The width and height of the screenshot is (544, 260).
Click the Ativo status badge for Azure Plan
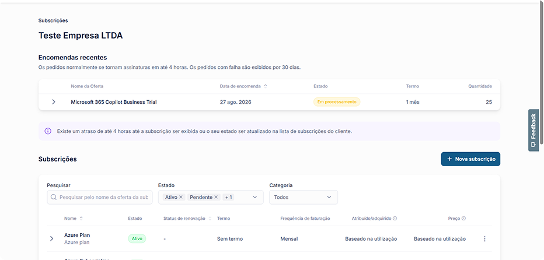tap(137, 238)
